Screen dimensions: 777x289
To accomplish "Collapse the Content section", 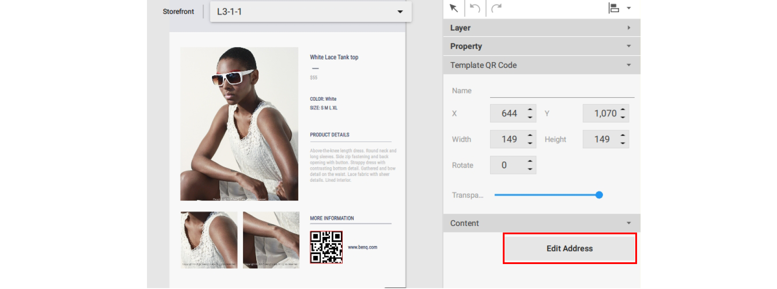I will coord(629,223).
